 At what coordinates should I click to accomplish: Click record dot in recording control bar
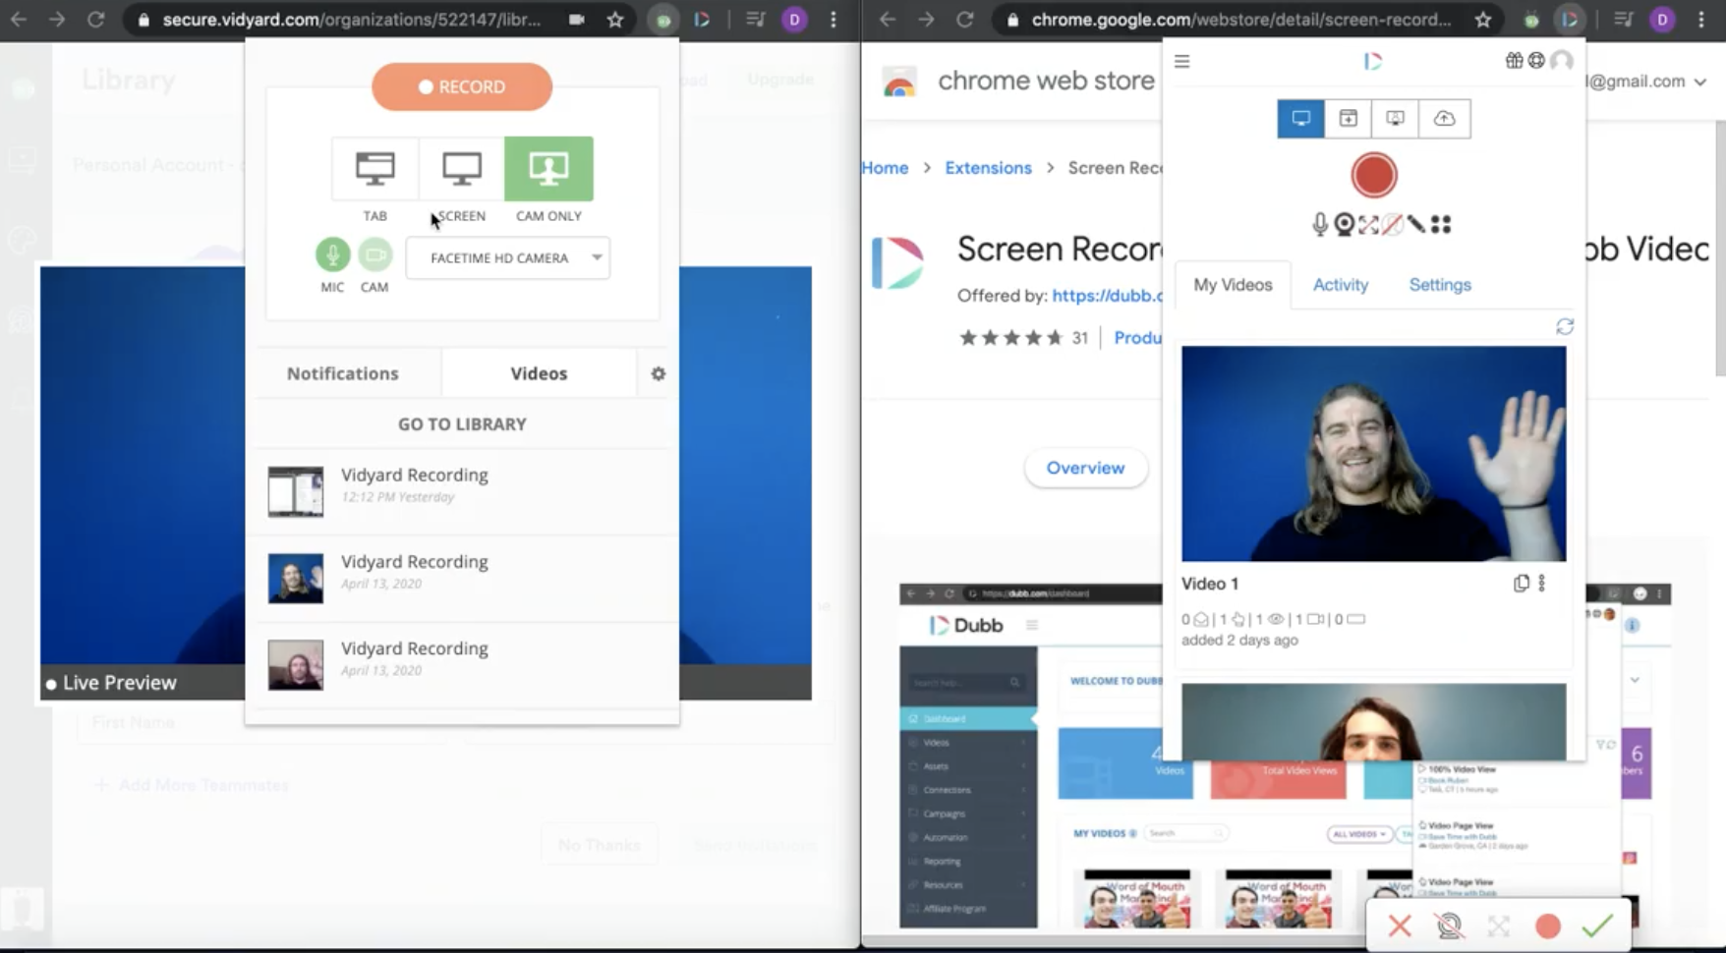[1548, 925]
